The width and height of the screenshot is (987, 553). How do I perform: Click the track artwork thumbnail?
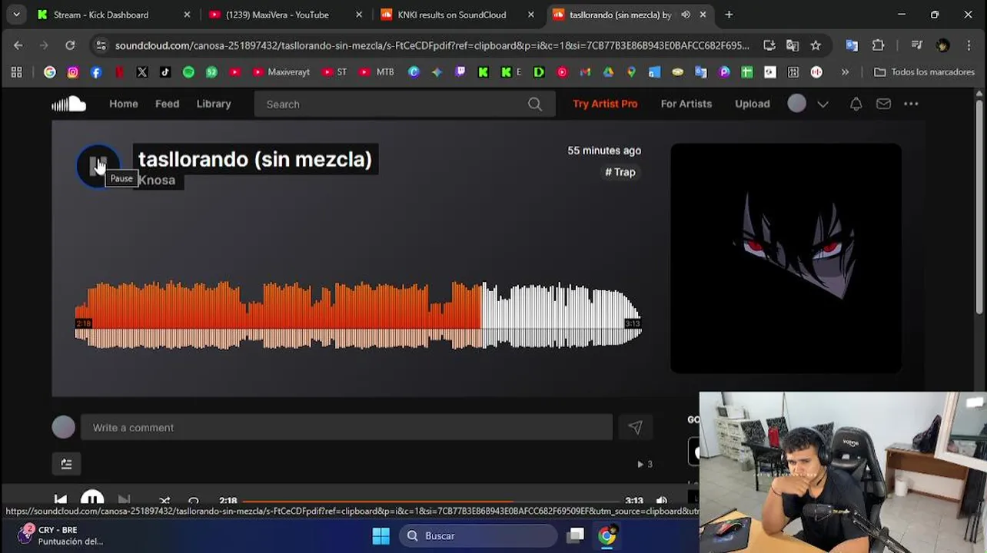[786, 258]
